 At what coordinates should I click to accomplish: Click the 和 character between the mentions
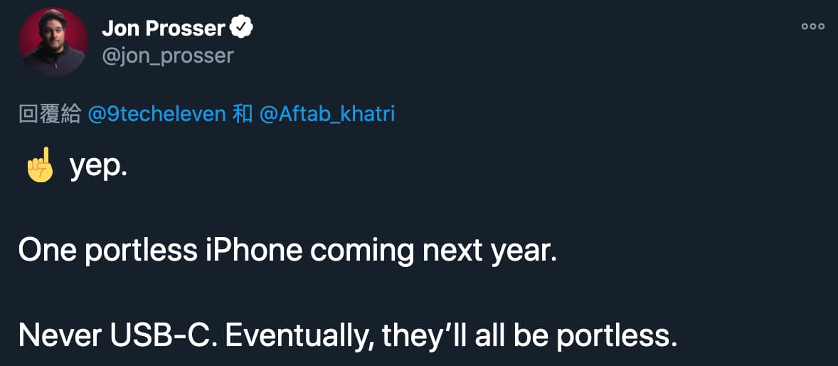242,114
